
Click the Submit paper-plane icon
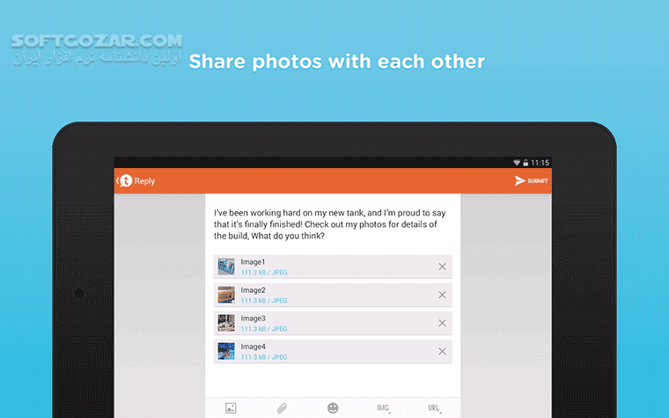(519, 181)
